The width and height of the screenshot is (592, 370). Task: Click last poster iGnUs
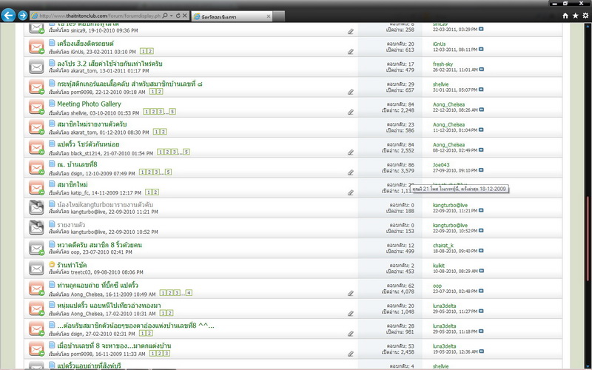point(439,44)
